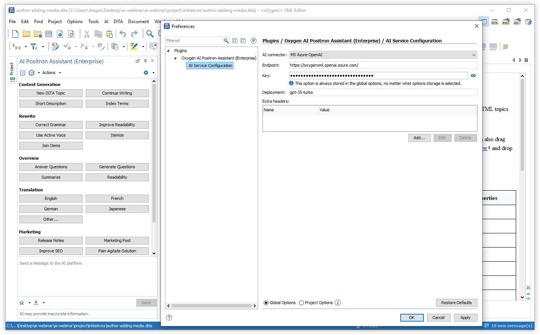Viewport: 540px width, 335px height.
Task: Click AI Positron settings gear icon
Action: 146,73
